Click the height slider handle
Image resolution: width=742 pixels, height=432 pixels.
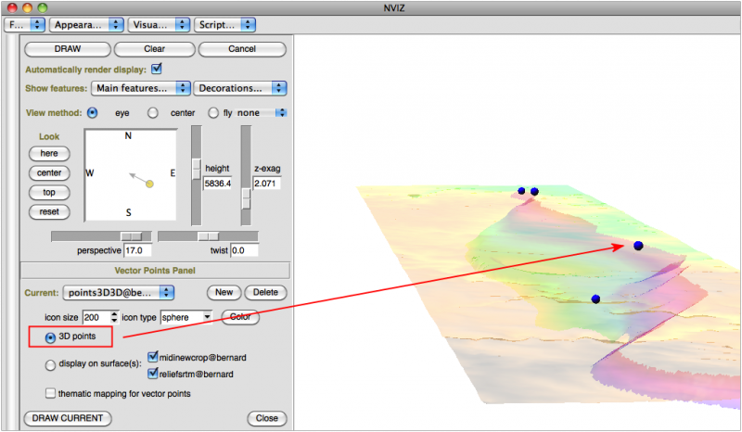(x=196, y=168)
